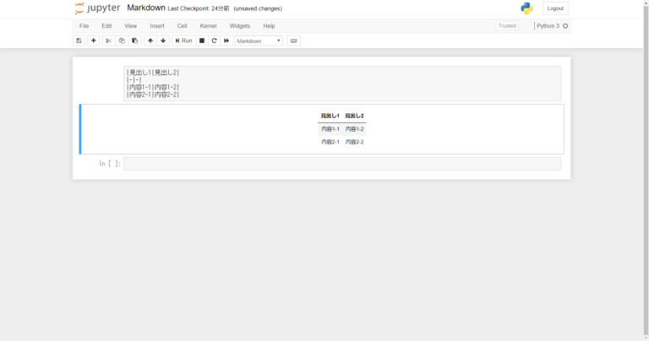The width and height of the screenshot is (649, 341).
Task: Open the Widgets menu
Action: pyautogui.click(x=240, y=26)
